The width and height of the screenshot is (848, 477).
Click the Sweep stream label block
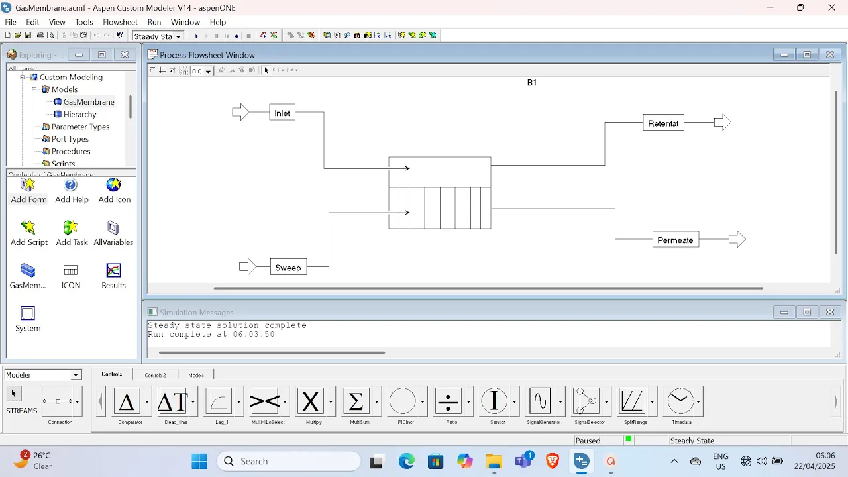click(x=288, y=268)
